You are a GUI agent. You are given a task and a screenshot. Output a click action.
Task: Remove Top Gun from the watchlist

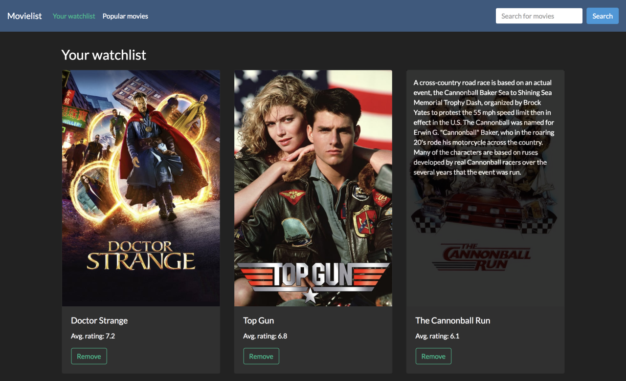click(x=261, y=356)
